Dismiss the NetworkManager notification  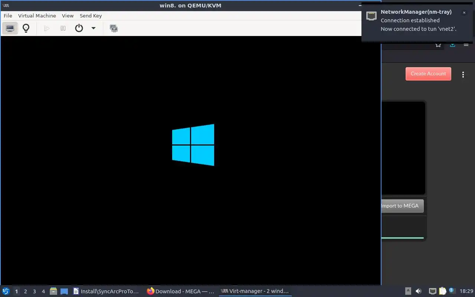click(x=464, y=13)
